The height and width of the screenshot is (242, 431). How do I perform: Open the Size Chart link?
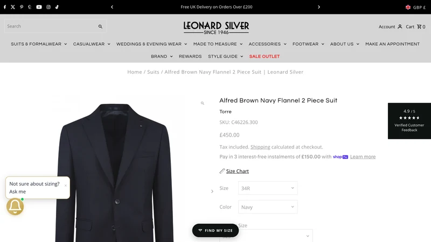tap(237, 171)
